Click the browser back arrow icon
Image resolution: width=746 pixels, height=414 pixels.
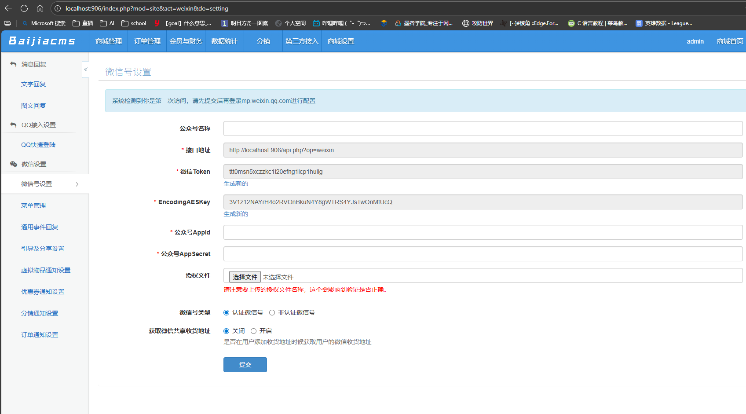[x=8, y=8]
